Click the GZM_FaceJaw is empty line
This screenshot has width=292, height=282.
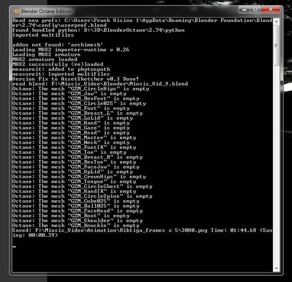76,167
